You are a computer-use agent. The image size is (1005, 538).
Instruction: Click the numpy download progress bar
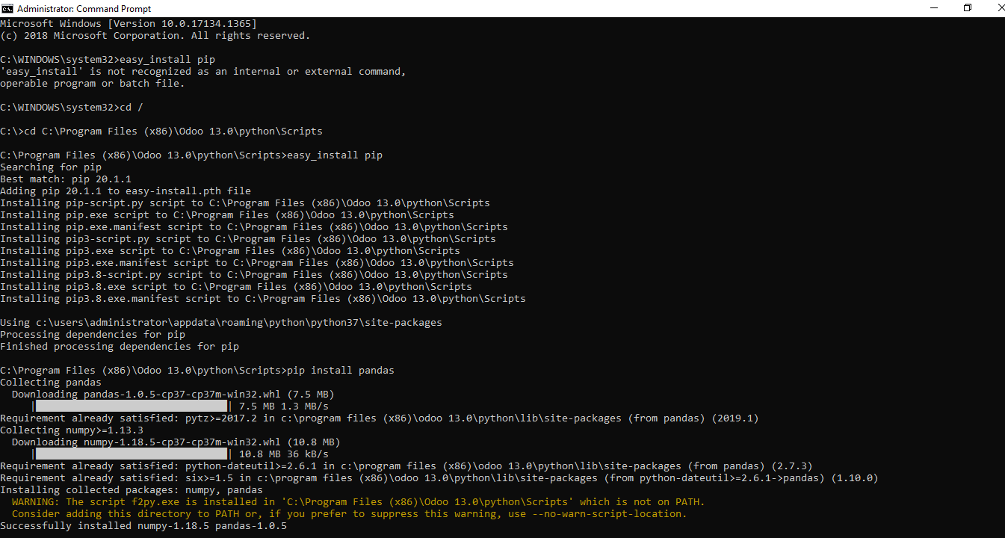pyautogui.click(x=132, y=454)
